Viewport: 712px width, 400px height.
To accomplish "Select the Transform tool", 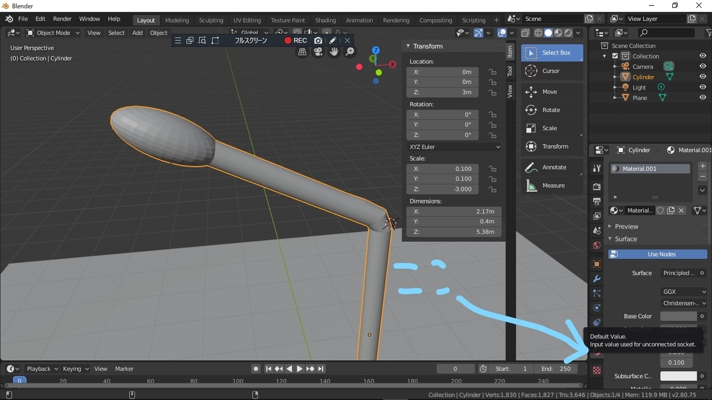I will coord(552,146).
